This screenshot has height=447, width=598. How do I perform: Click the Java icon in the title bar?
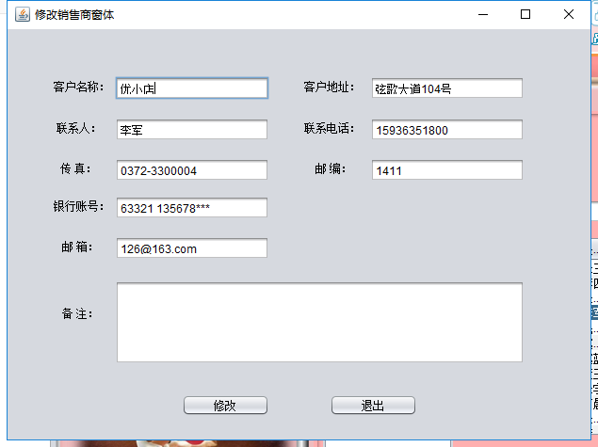tap(20, 14)
